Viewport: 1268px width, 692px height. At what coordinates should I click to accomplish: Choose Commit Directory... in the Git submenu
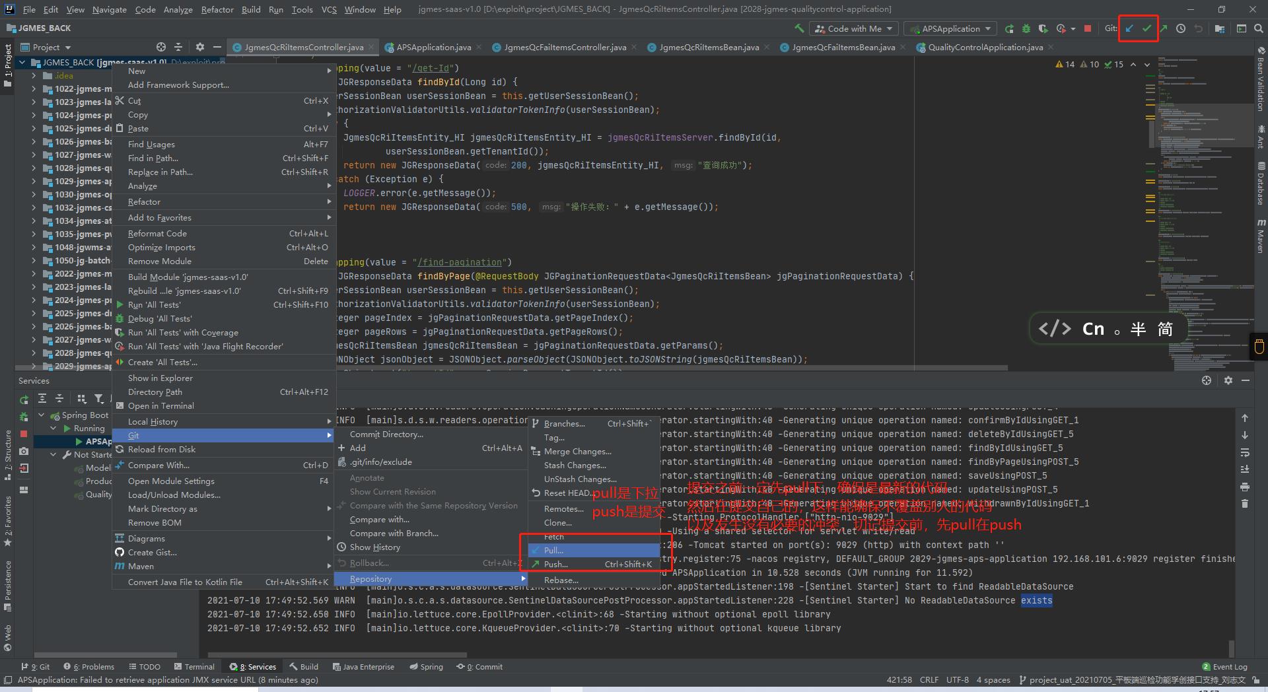click(431, 434)
